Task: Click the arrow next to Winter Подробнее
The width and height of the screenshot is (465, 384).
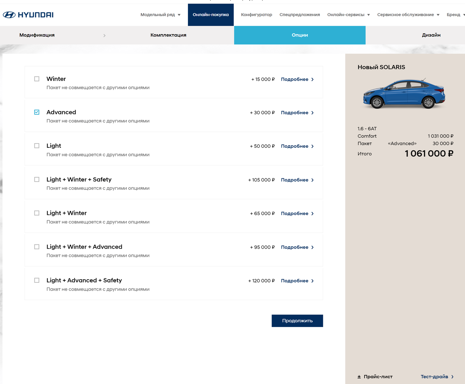Action: (x=312, y=80)
